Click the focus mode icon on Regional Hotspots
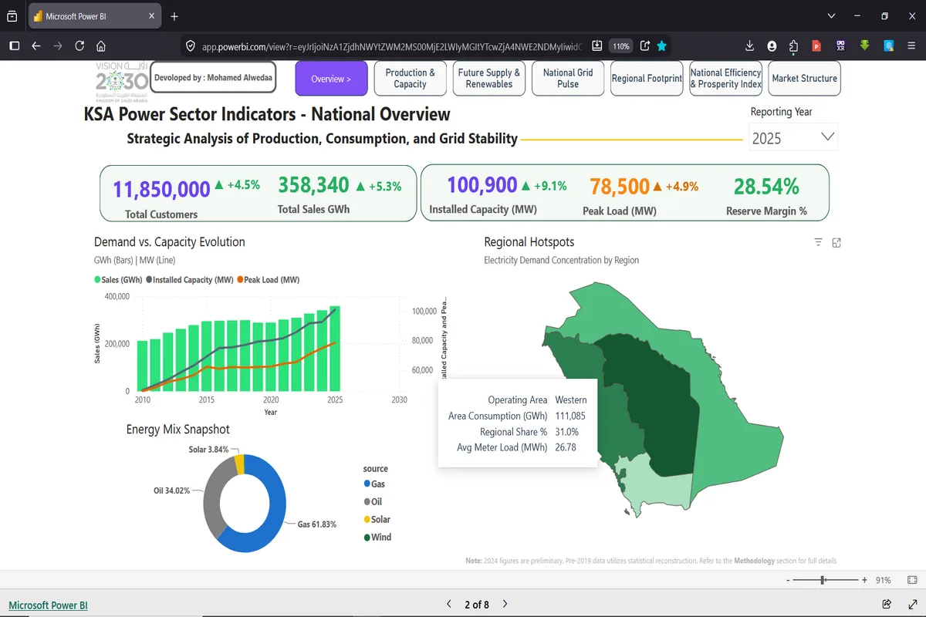This screenshot has width=926, height=617. pos(836,243)
